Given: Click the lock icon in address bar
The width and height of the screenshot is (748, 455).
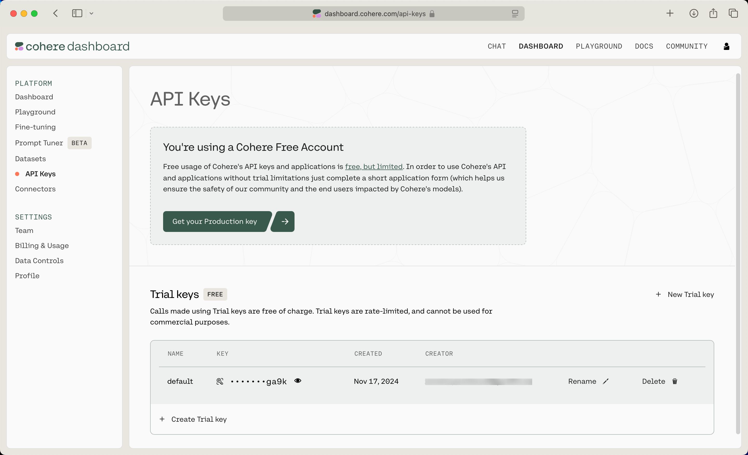Looking at the screenshot, I should (x=432, y=14).
